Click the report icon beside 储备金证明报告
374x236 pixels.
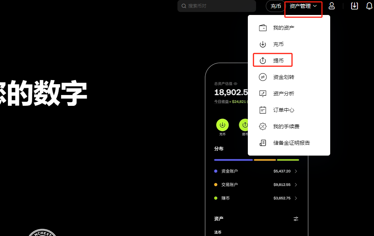tap(262, 143)
